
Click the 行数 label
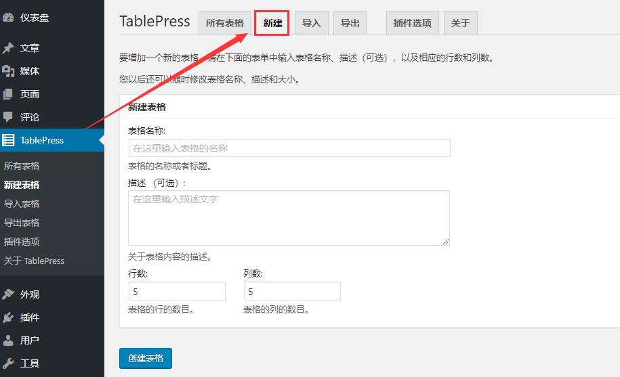click(x=138, y=273)
